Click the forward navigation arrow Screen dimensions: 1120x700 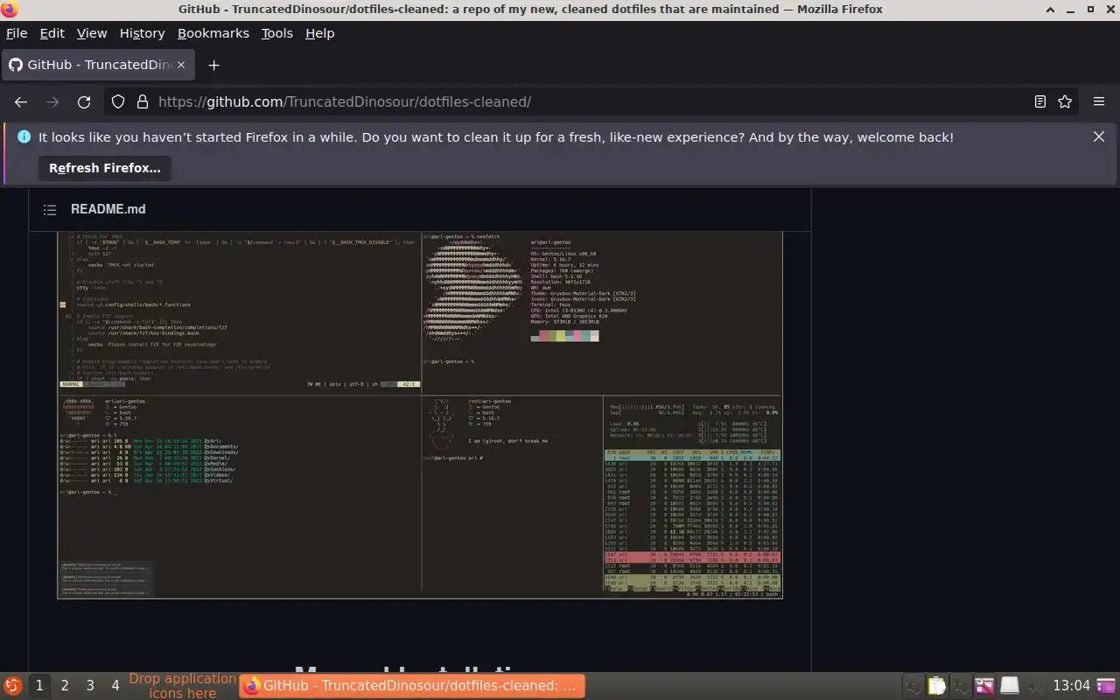pos(52,101)
